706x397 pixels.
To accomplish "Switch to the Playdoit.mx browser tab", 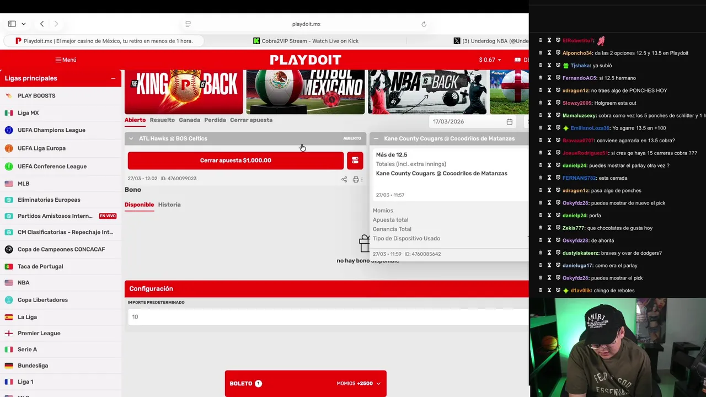I will tap(104, 41).
